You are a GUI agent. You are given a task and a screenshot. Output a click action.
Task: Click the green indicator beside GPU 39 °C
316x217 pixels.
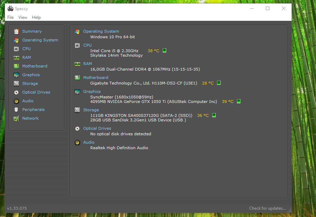[239, 101]
